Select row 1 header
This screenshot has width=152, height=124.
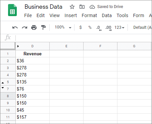tap(8, 54)
